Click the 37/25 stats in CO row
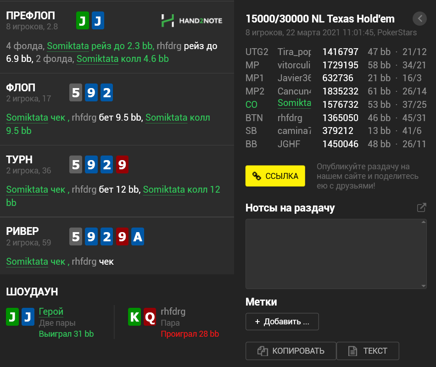The width and height of the screenshot is (436, 367). coord(414,105)
